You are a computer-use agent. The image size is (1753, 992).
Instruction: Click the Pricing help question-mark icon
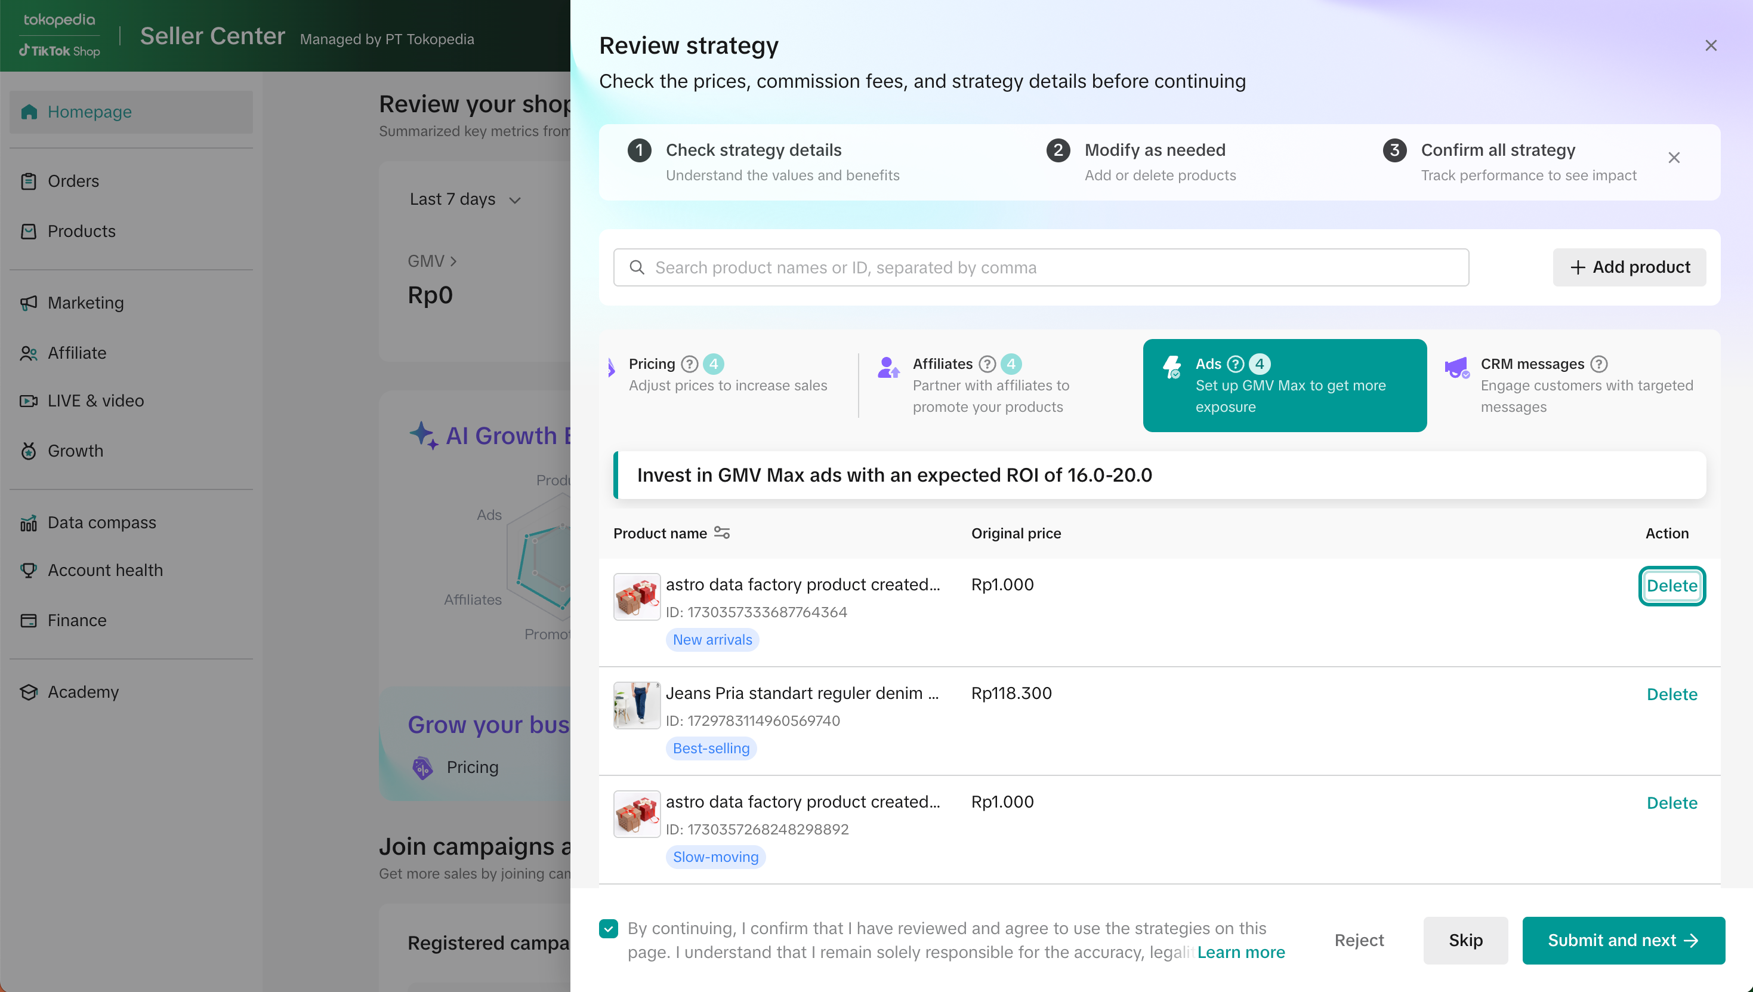click(689, 364)
